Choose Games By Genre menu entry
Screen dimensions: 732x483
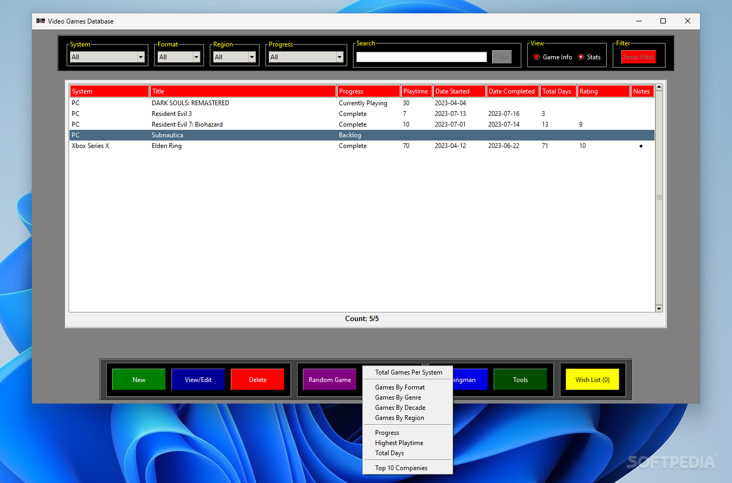point(398,398)
